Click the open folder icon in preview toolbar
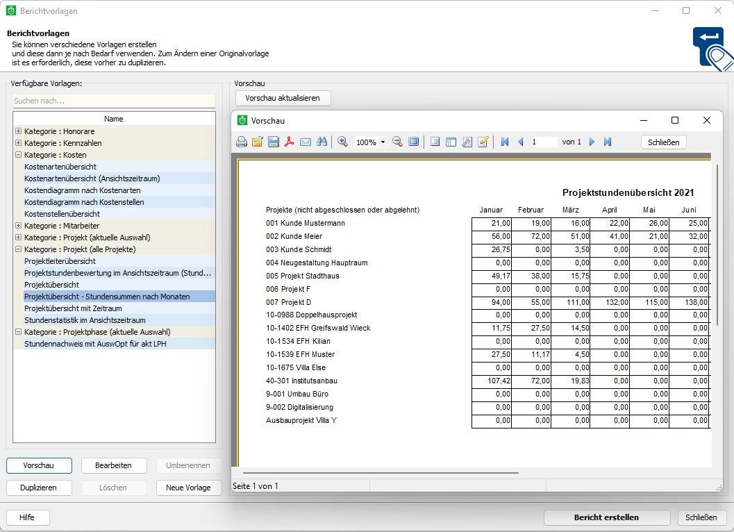 (x=258, y=142)
